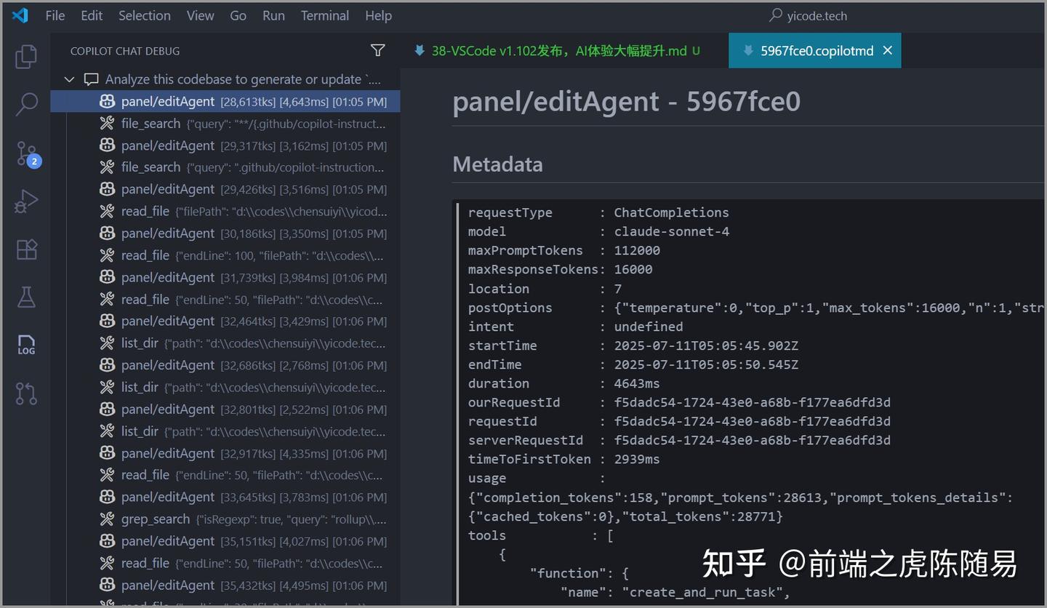Open the Terminal menu
The height and width of the screenshot is (608, 1047).
tap(324, 15)
